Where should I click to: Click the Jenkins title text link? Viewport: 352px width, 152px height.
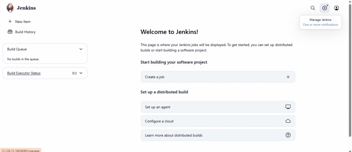26,8
